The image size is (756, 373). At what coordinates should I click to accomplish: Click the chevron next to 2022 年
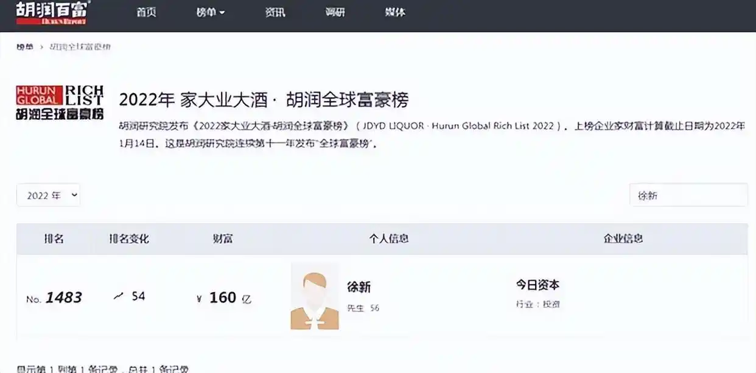(x=74, y=195)
